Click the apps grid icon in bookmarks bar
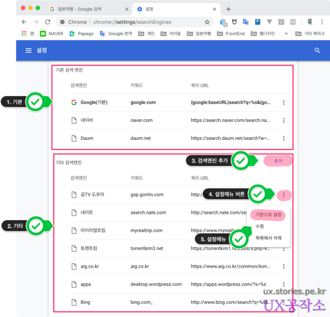Screen dimensions: 330x317 24,34
